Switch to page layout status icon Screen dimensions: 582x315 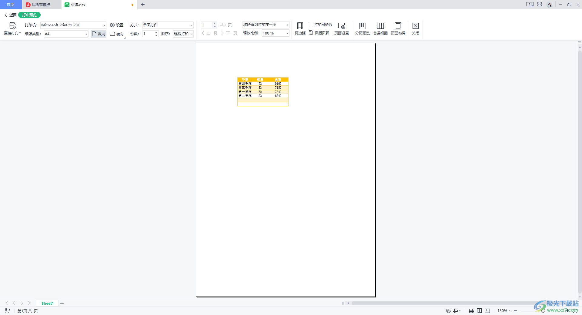coord(480,311)
